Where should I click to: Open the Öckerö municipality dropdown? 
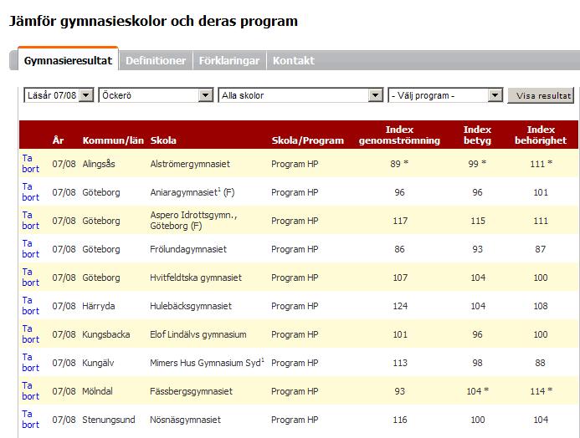156,95
